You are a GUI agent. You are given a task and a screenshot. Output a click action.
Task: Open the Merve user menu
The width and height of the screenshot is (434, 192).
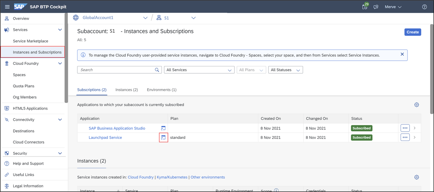(x=393, y=7)
